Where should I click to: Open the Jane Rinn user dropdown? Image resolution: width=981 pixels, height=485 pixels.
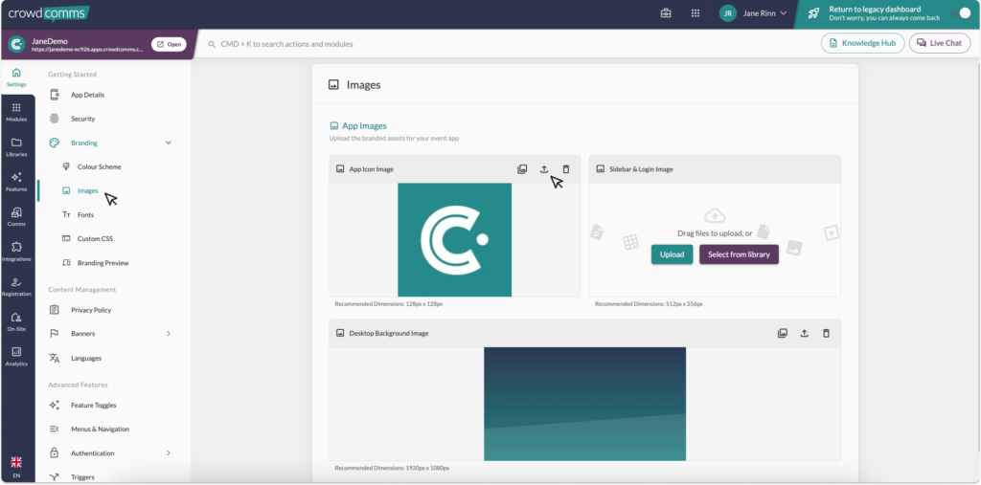(755, 13)
